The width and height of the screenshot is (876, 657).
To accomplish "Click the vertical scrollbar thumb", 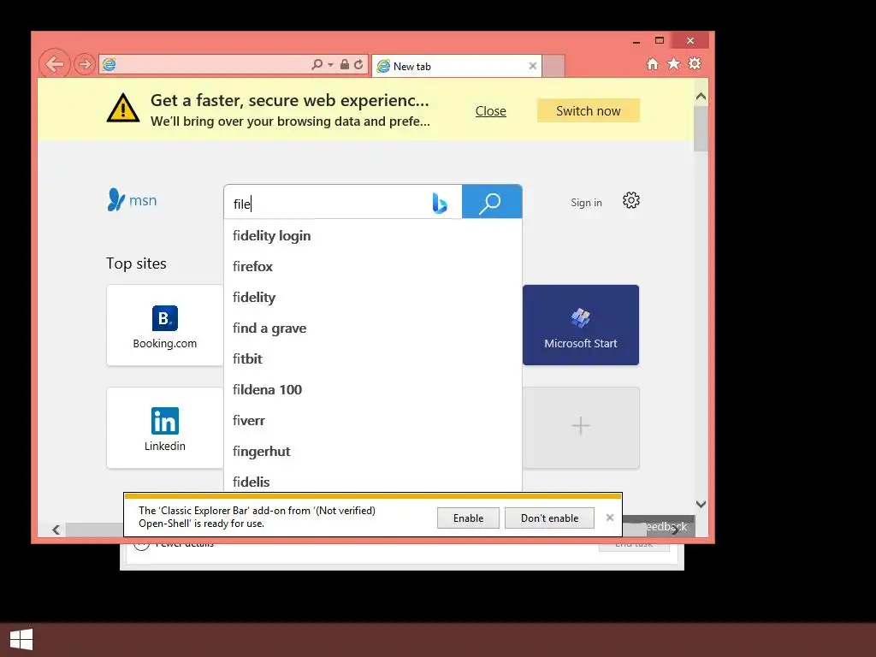I will point(701,128).
